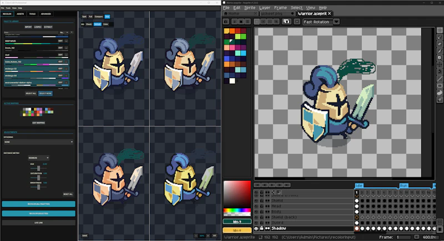Open the Fast Rotation dropdown arrow
Viewport: 444px width, 241px height.
336,22
